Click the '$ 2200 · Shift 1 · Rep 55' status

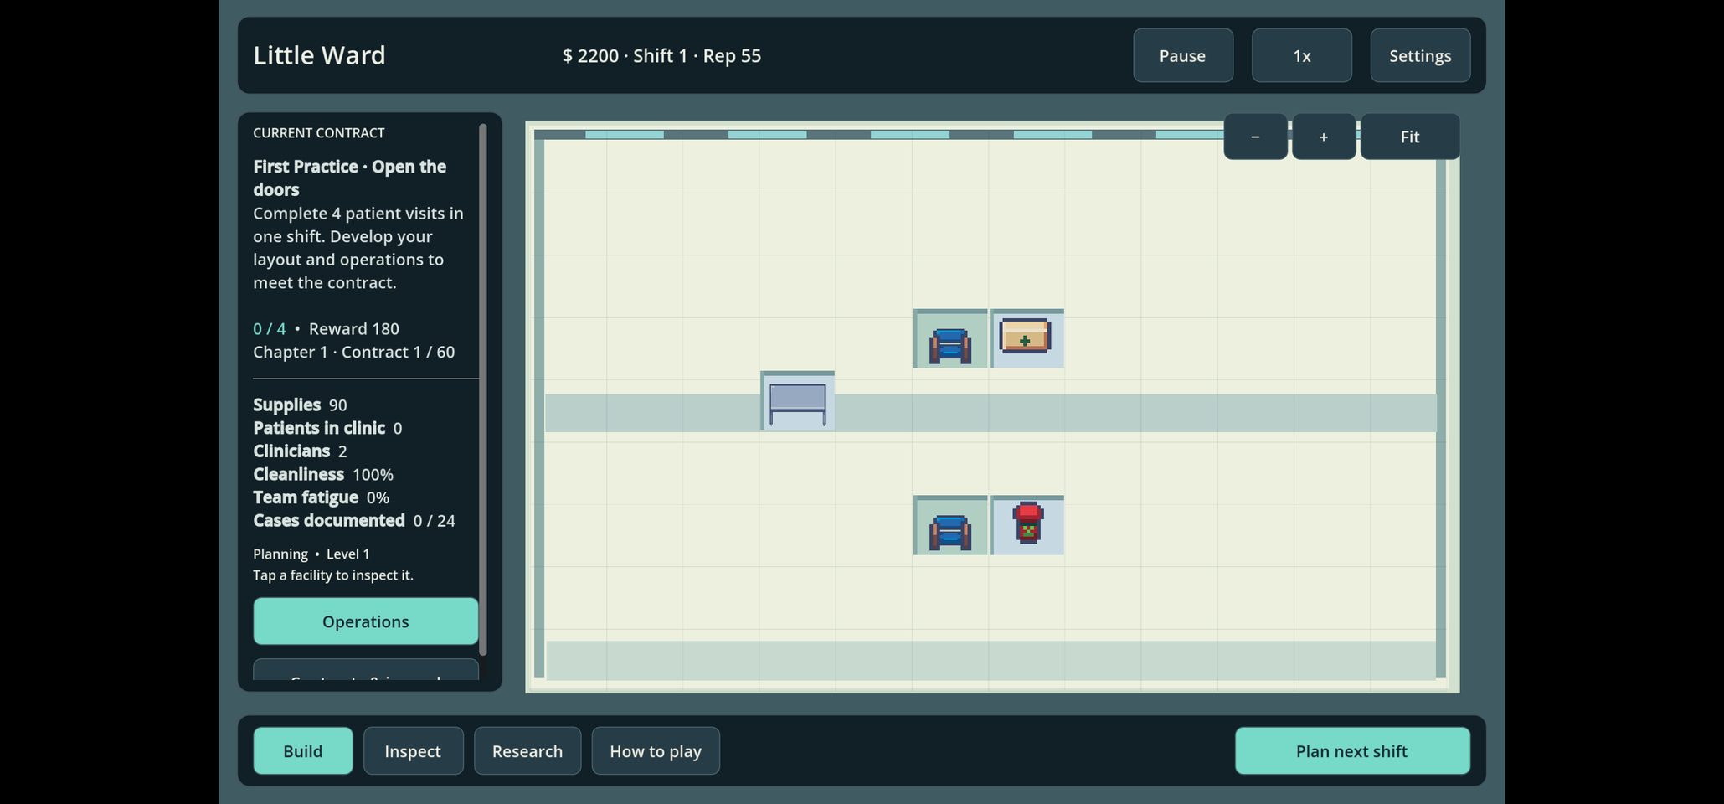coord(661,55)
